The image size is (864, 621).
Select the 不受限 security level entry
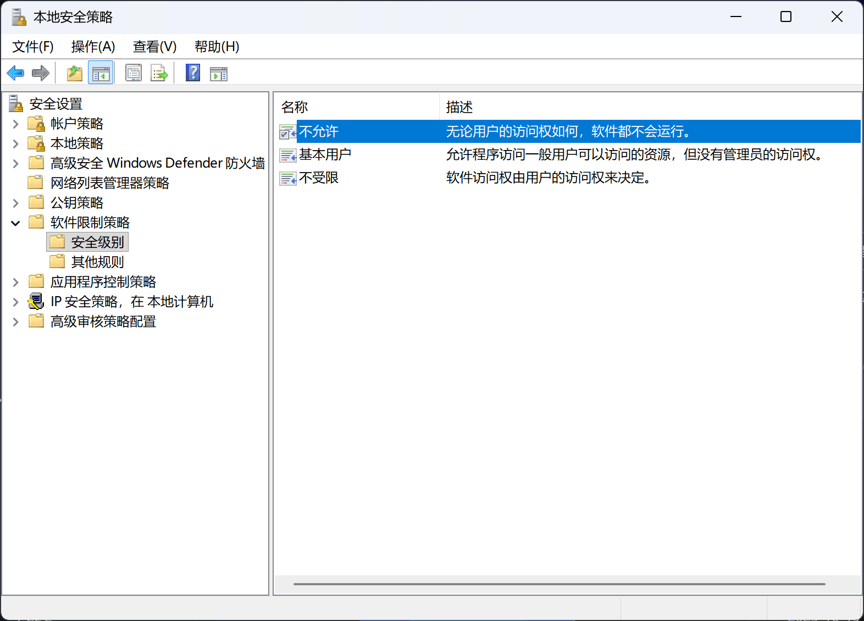click(319, 178)
